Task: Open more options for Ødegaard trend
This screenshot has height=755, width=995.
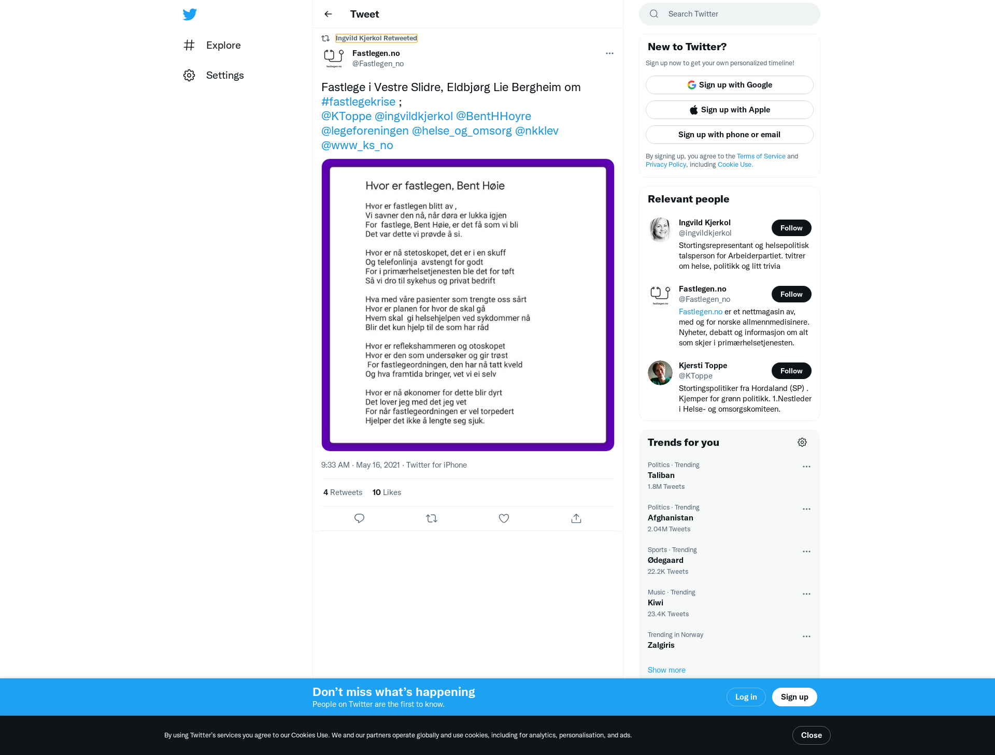Action: (806, 551)
